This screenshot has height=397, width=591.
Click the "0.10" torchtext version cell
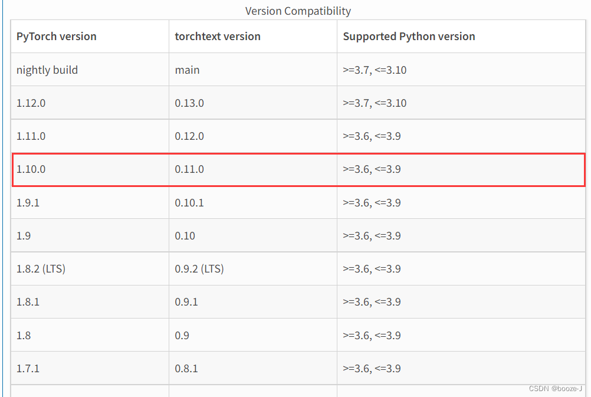(253, 235)
